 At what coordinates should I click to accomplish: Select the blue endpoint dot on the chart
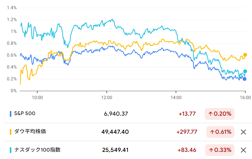tap(245, 79)
